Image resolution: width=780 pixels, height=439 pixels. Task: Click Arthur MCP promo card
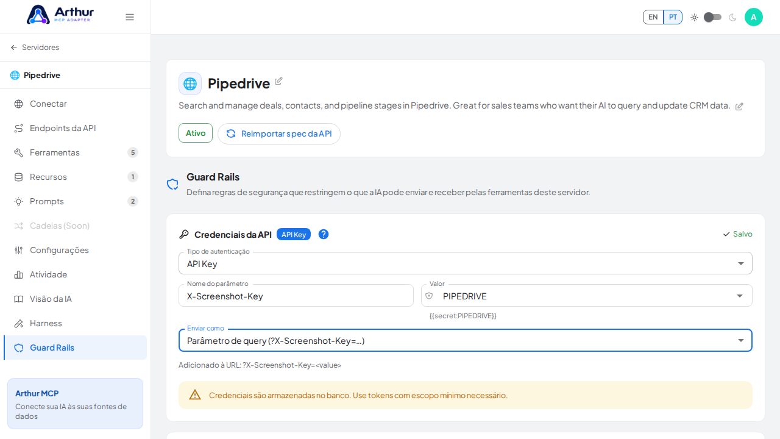[75, 404]
